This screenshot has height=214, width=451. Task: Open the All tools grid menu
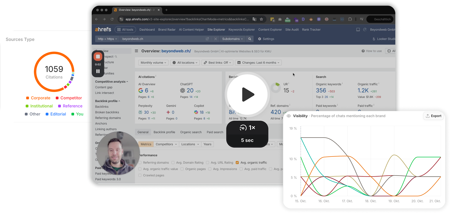[125, 30]
